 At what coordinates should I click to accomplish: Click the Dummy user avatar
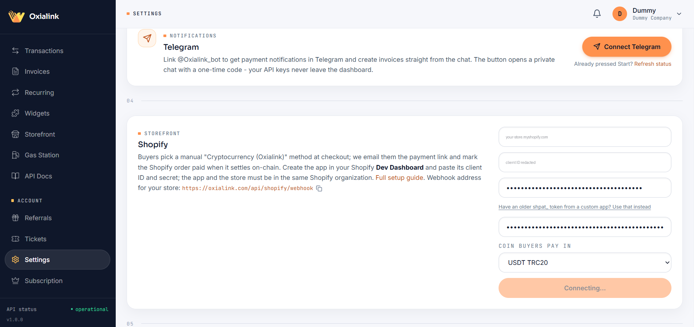(x=619, y=14)
